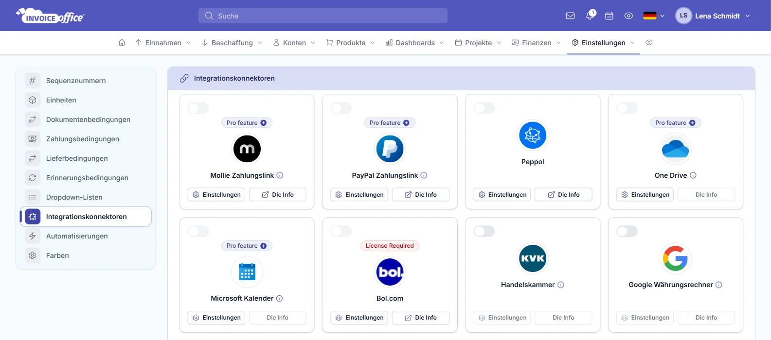Screen dimensions: 771x340
Task: Click the Handelskammer info icon
Action: 561,285
